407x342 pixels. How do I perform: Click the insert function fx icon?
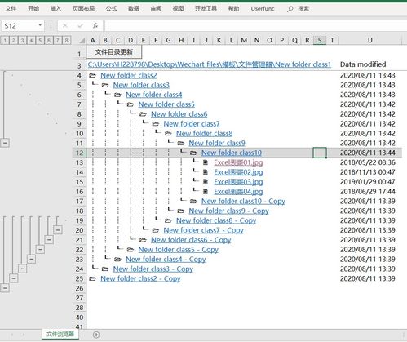(x=95, y=26)
